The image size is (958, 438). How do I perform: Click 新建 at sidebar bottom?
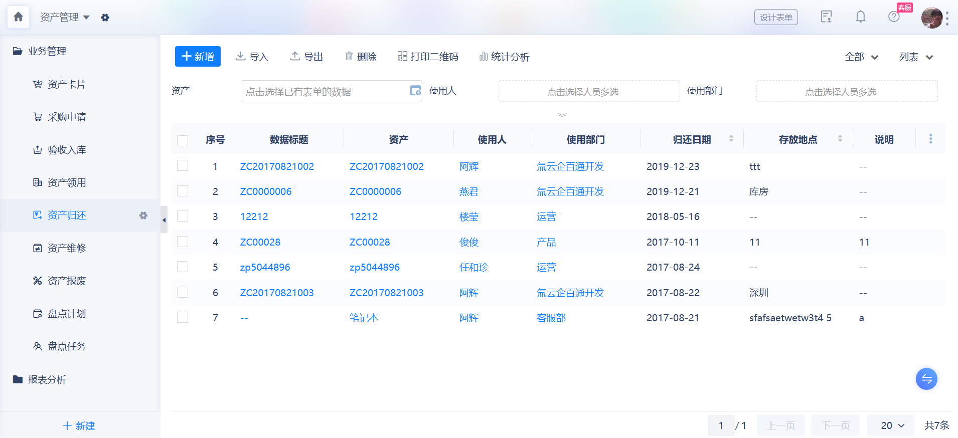[79, 425]
